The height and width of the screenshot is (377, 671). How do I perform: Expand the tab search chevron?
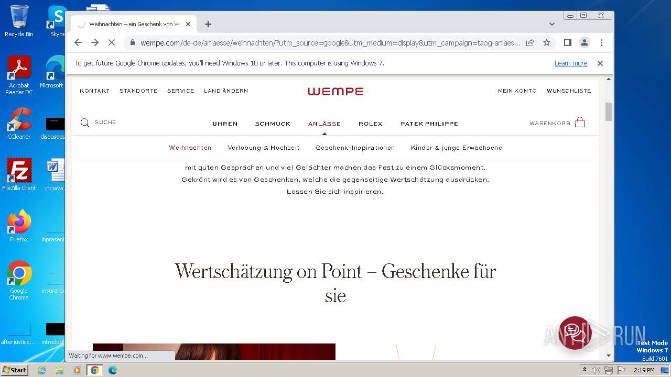[x=552, y=24]
